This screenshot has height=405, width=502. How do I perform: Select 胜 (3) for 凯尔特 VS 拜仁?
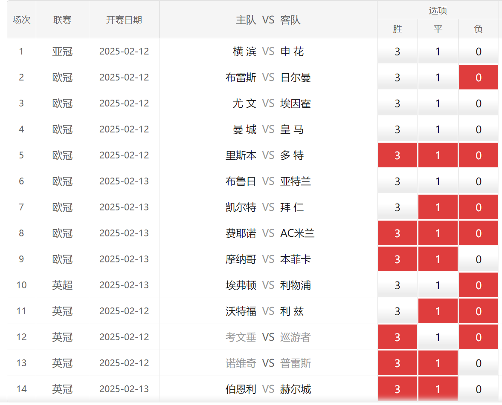coord(398,207)
